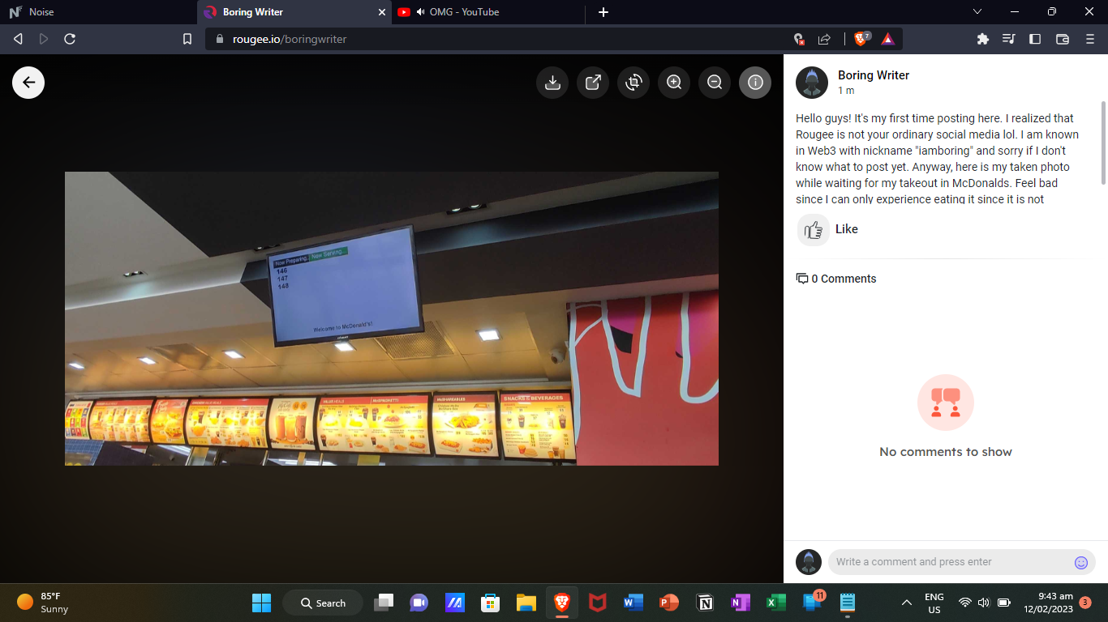
Task: Open the Brave Shields panel
Action: [x=862, y=39]
